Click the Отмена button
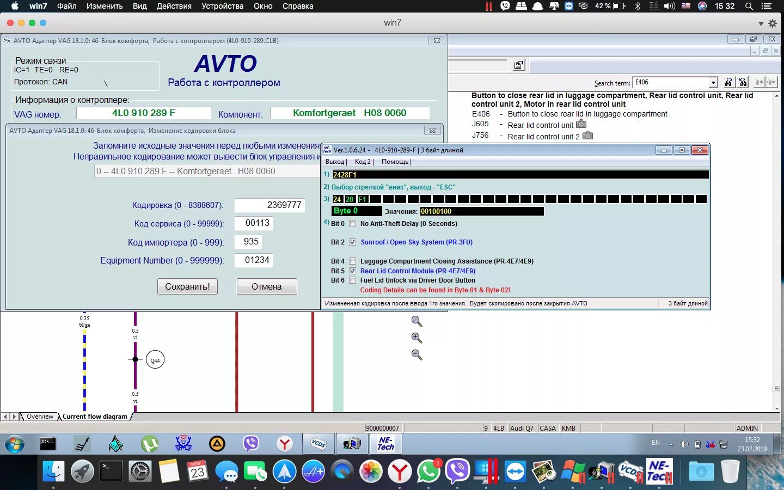The height and width of the screenshot is (490, 784). pyautogui.click(x=267, y=286)
